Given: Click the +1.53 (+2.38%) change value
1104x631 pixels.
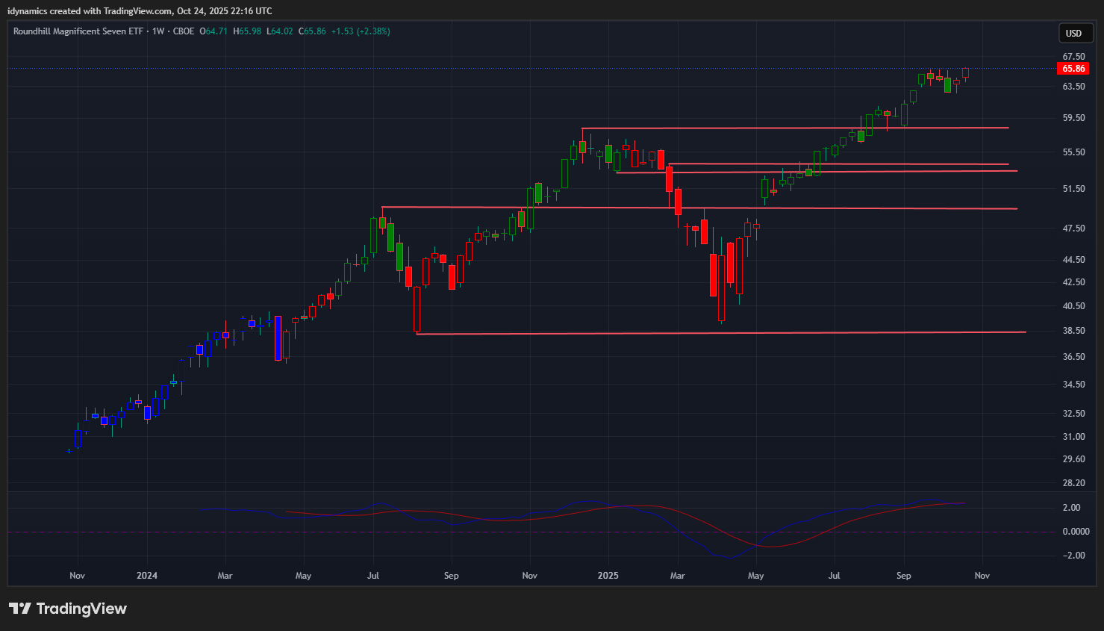Looking at the screenshot, I should pos(361,31).
